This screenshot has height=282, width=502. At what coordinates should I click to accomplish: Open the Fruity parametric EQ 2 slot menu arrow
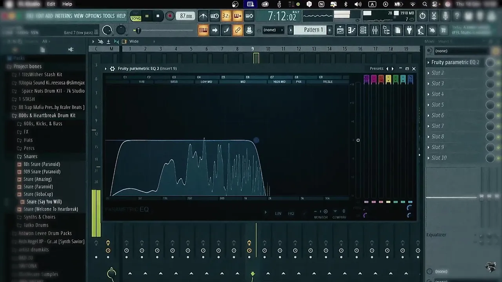[x=428, y=62]
